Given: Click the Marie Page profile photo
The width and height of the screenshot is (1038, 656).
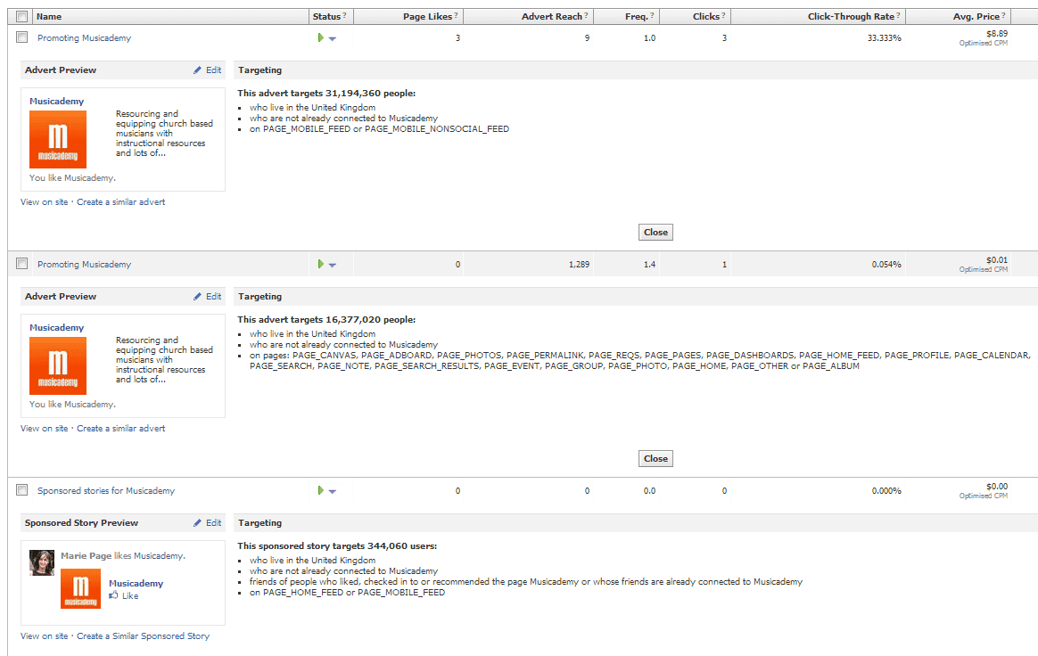Looking at the screenshot, I should click(x=42, y=562).
